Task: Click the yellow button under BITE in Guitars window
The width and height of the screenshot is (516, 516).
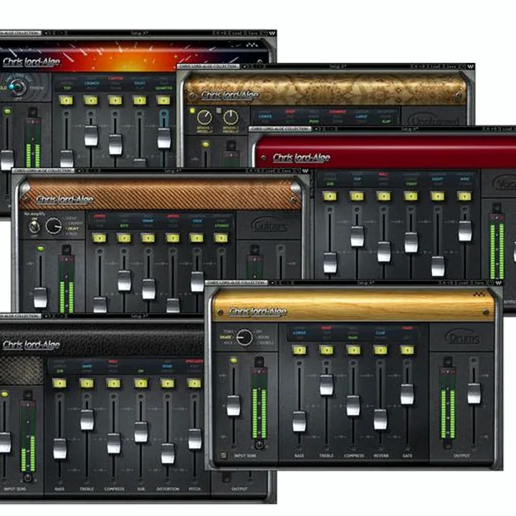Action: (124, 238)
